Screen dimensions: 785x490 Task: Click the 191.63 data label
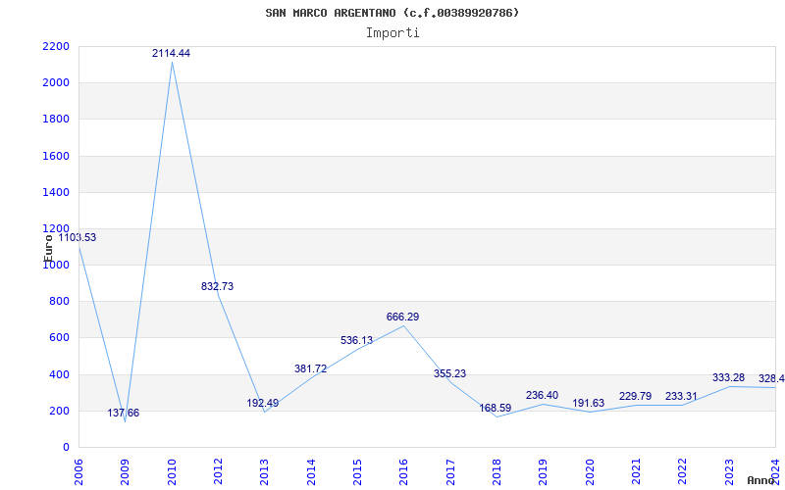point(588,403)
